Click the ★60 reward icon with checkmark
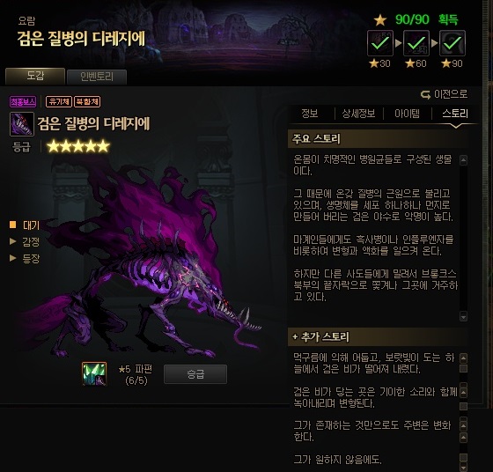 416,43
